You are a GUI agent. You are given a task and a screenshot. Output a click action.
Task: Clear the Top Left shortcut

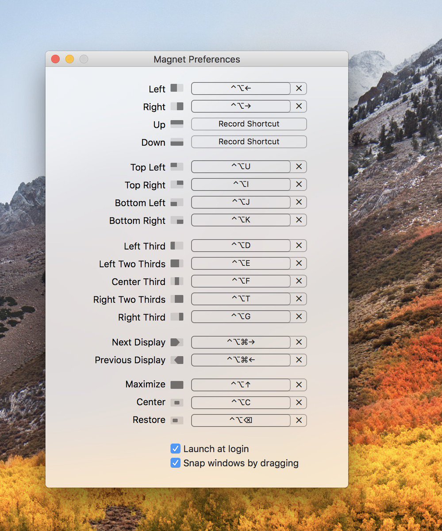tap(299, 166)
